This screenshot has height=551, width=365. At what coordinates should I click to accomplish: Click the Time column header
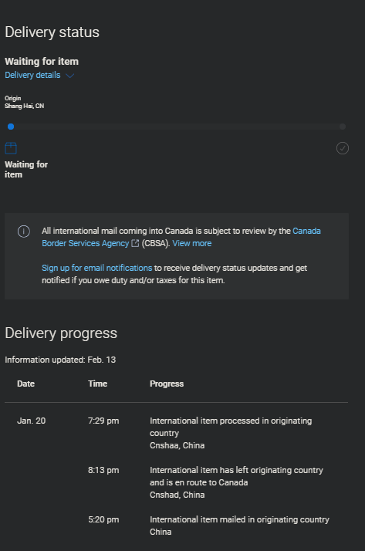(x=98, y=384)
